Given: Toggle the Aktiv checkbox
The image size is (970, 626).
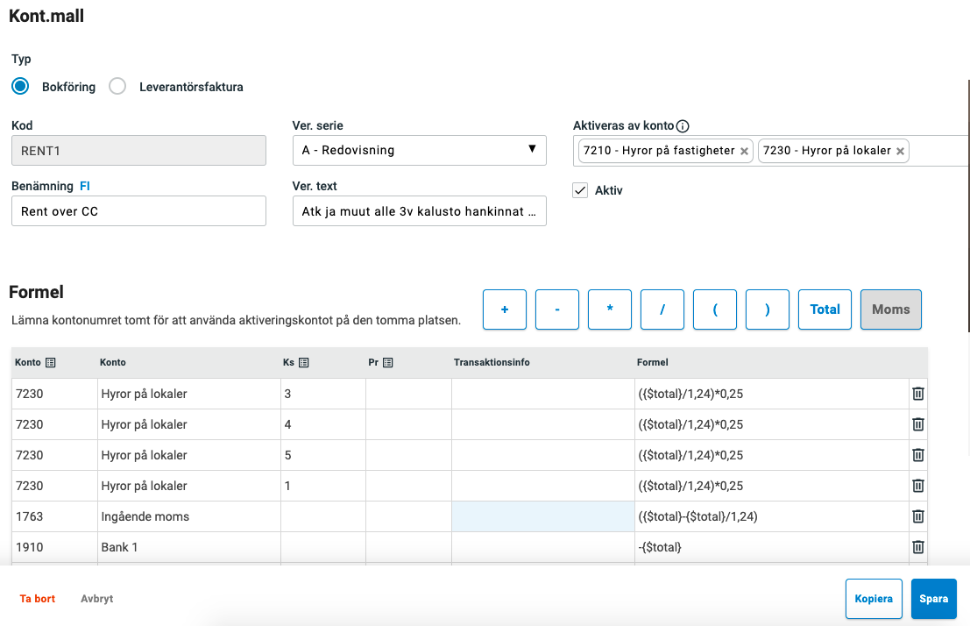Looking at the screenshot, I should tap(580, 190).
